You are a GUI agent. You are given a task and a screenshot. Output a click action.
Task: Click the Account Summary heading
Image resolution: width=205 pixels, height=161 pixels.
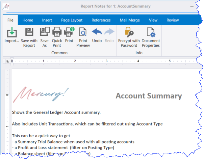tap(149, 96)
